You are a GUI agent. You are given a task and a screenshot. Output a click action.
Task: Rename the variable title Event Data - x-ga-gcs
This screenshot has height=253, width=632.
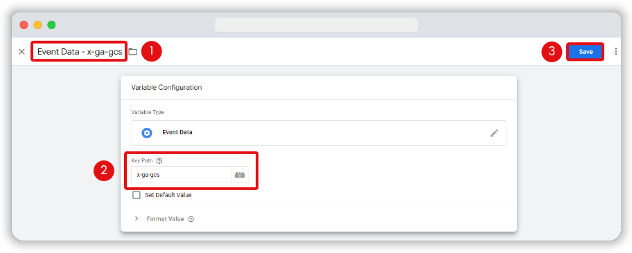80,51
